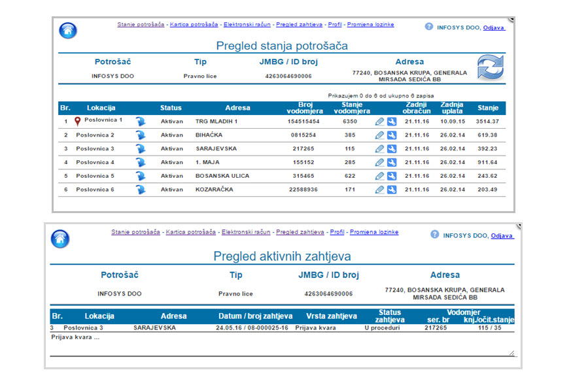
Task: Click meter number 154515454
Action: pyautogui.click(x=303, y=122)
